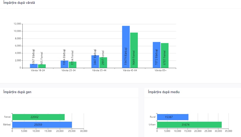Click the blue Rural bar showing 15387

173,117
